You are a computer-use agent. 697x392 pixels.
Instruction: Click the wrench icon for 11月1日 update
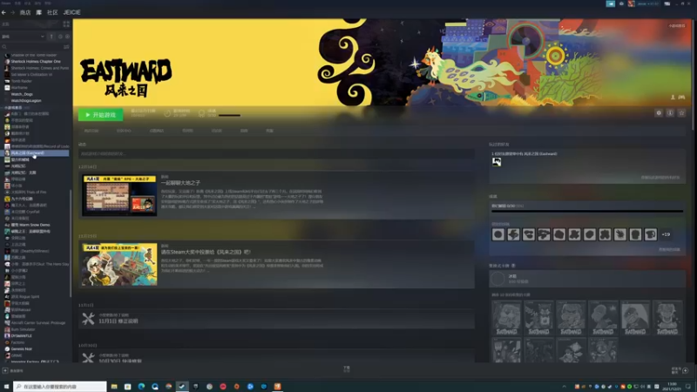coord(88,319)
